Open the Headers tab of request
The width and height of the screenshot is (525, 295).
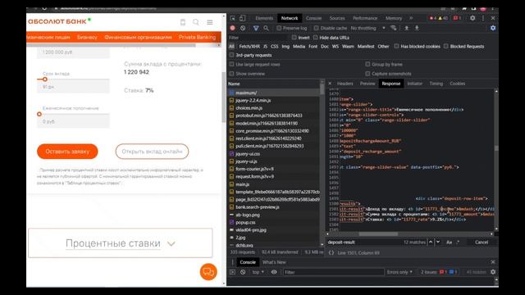point(345,84)
